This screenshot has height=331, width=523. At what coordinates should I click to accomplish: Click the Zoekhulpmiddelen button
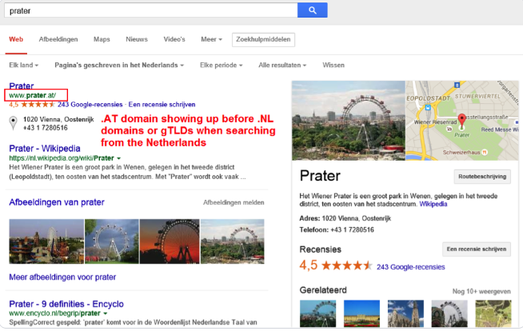(264, 40)
